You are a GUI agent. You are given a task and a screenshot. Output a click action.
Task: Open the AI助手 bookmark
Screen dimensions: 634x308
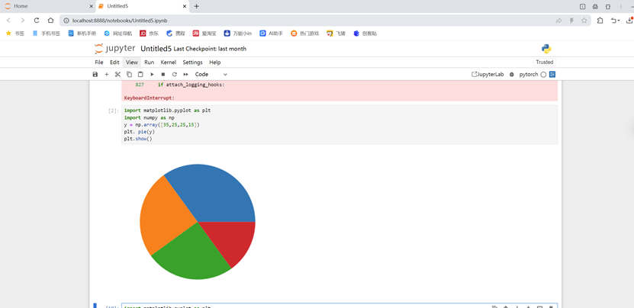pyautogui.click(x=272, y=34)
